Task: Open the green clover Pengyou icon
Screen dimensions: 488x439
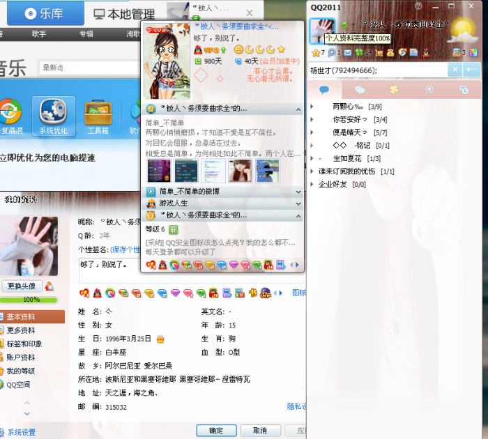Action: pyautogui.click(x=359, y=52)
